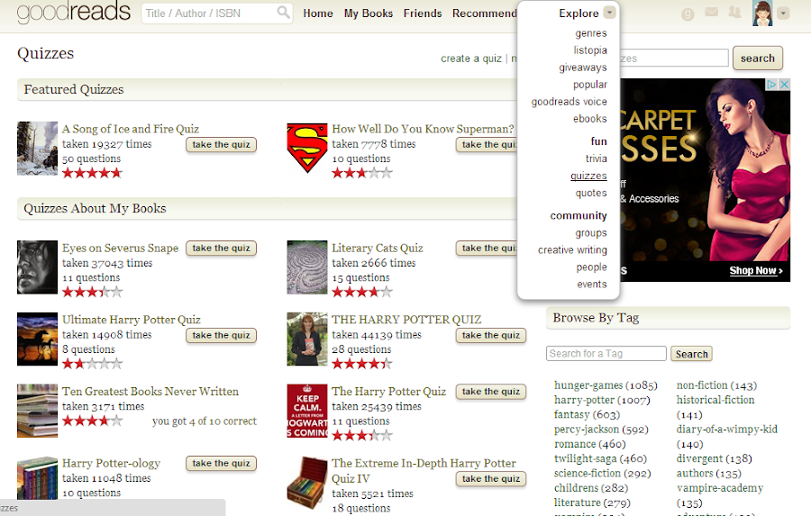This screenshot has height=516, width=811.
Task: Open the profile dropdown arrow
Action: pyautogui.click(x=784, y=14)
